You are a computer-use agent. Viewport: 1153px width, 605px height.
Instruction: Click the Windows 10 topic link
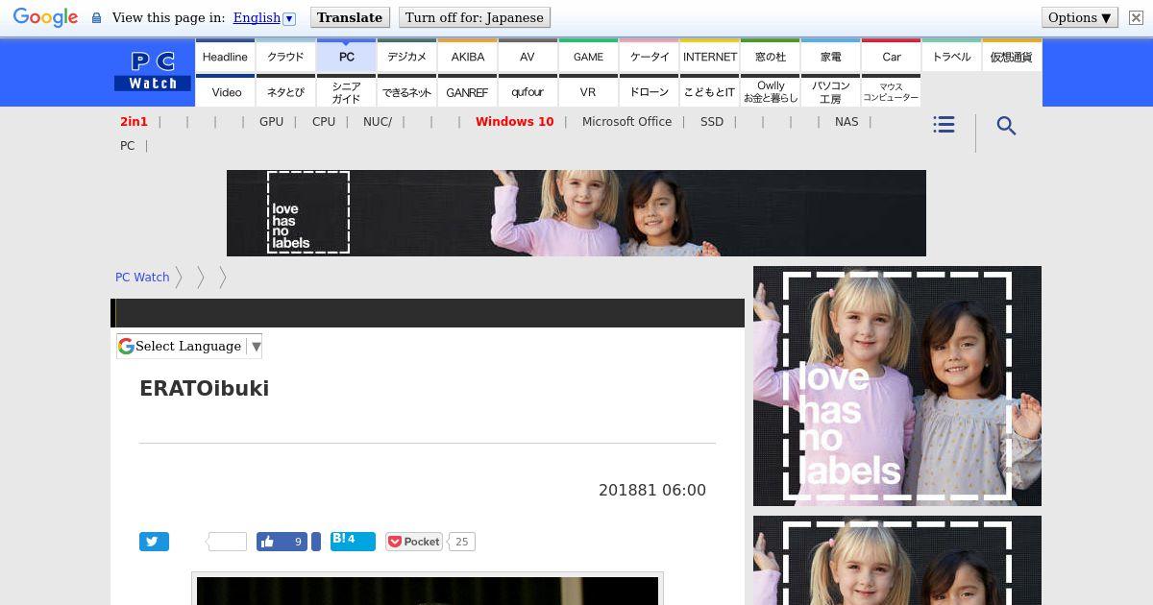pyautogui.click(x=514, y=122)
